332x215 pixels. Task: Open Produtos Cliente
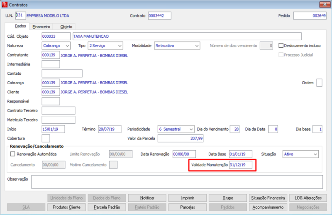coord(66,208)
